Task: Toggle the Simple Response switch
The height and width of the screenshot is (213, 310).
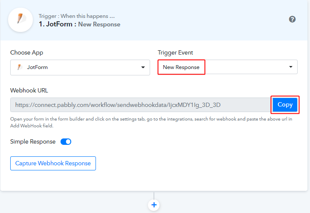Action: tap(66, 142)
